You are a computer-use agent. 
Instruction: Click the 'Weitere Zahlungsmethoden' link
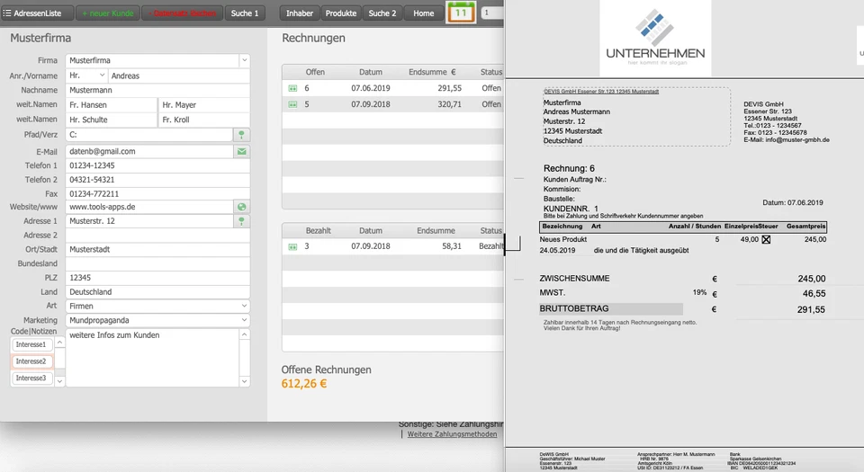452,434
